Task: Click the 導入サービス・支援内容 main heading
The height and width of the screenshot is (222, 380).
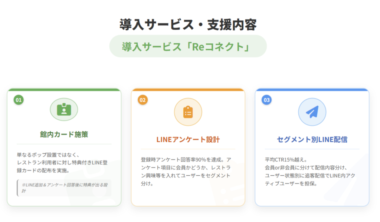Action: coord(188,24)
